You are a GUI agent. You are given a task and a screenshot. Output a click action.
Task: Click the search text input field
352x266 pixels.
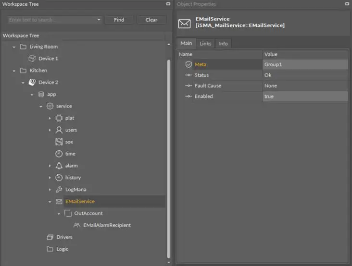51,20
